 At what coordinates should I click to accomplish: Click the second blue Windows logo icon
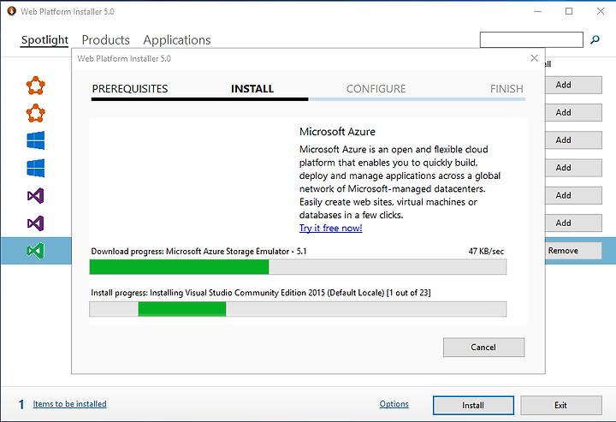point(36,168)
